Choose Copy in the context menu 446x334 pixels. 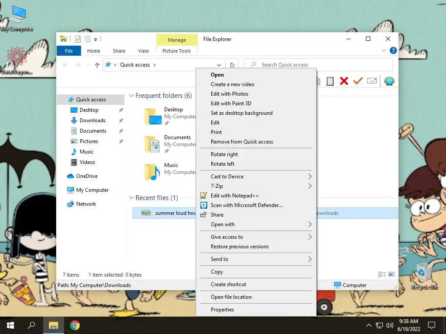pyautogui.click(x=256, y=272)
